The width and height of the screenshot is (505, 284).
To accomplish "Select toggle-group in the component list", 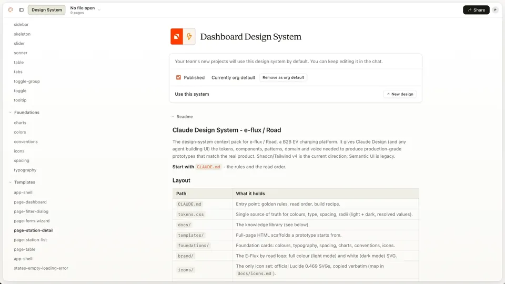I will point(27,82).
